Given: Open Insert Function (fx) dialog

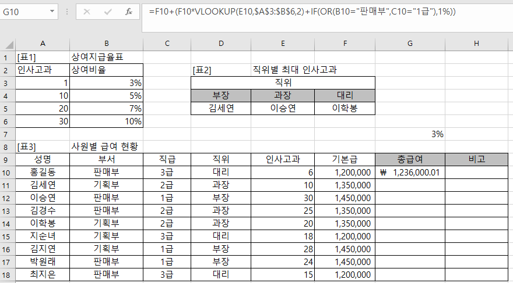Looking at the screenshot, I should (129, 12).
